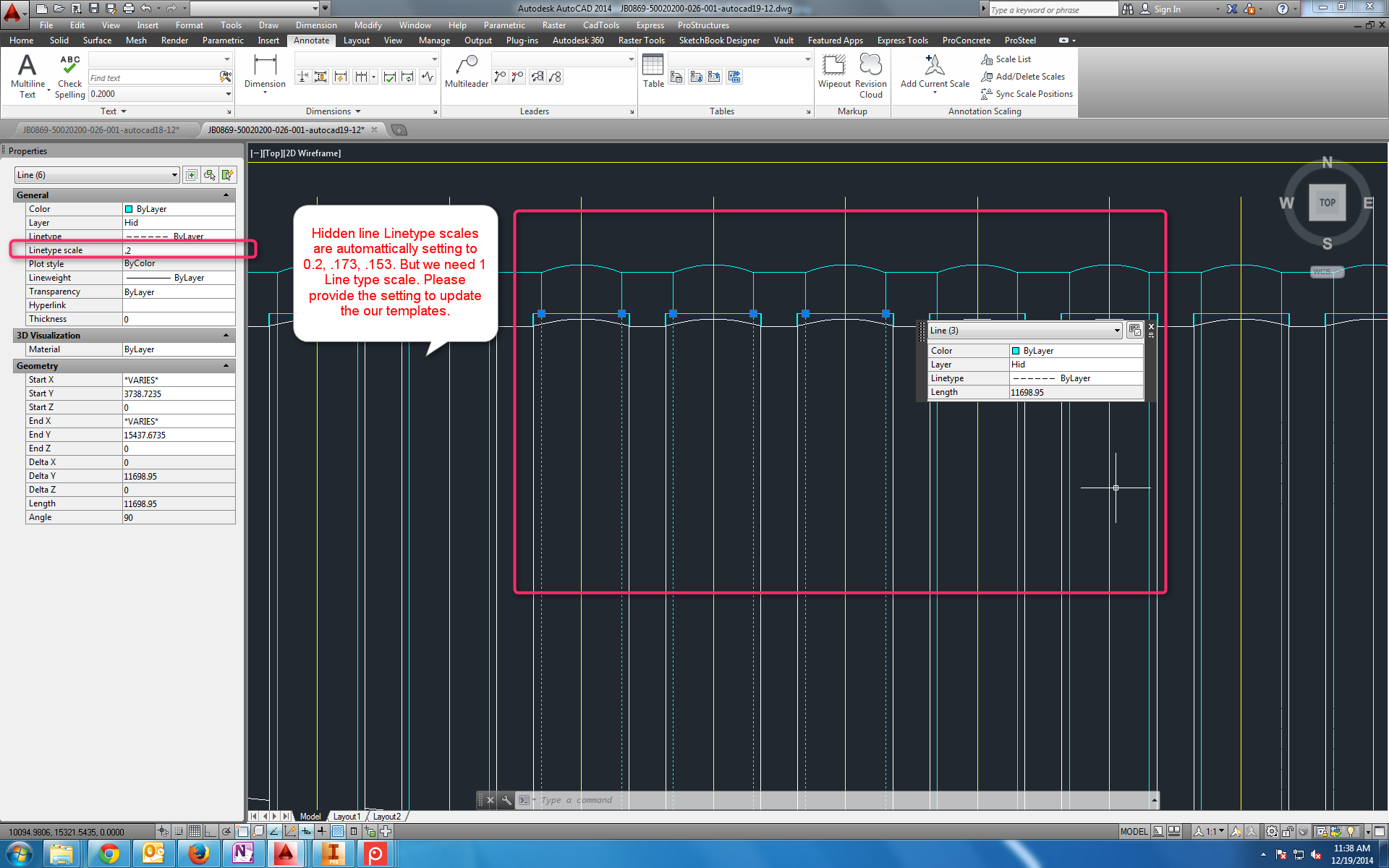Open the Line (6) selection dropdown
This screenshot has height=868, width=1389.
pyautogui.click(x=174, y=175)
